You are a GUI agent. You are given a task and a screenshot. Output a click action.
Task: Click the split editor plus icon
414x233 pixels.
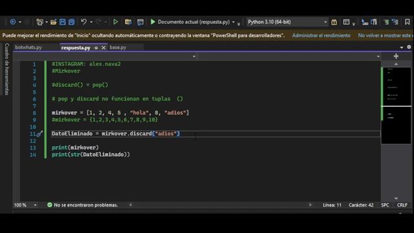396,56
